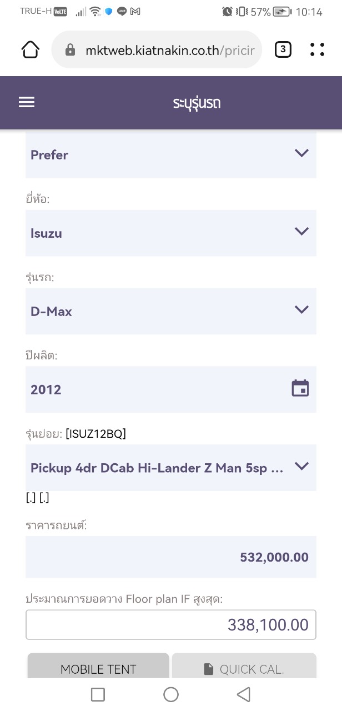Click the MOBILE TENT button
Screen dimensions: 342x711
(x=98, y=669)
